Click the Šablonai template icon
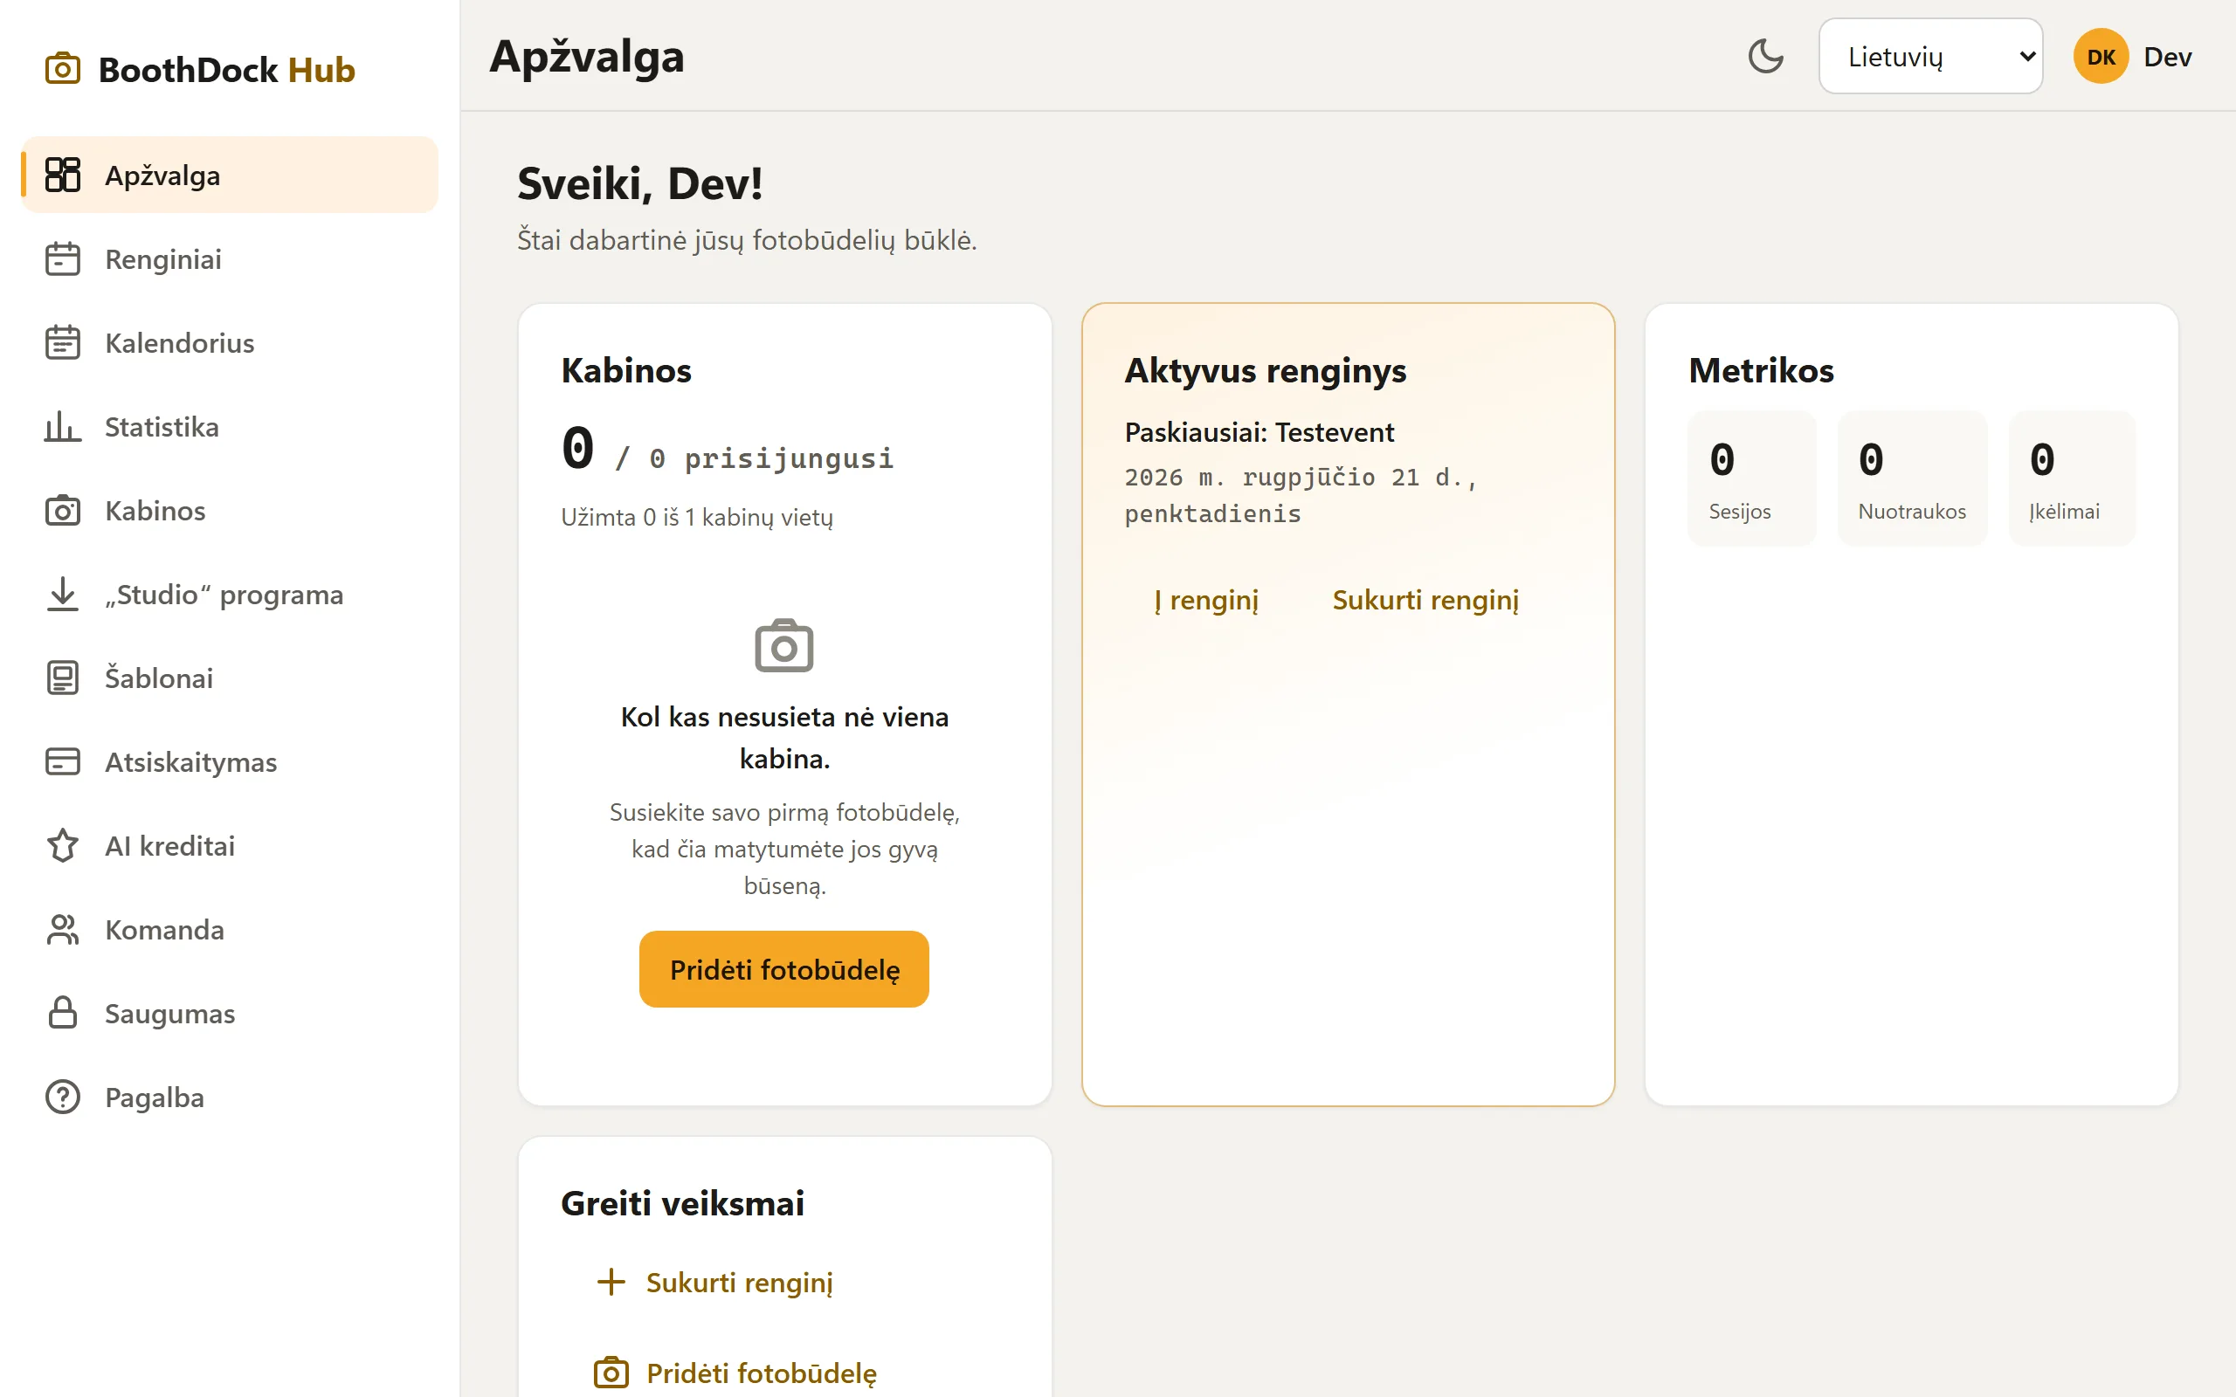2236x1397 pixels. pyautogui.click(x=62, y=678)
